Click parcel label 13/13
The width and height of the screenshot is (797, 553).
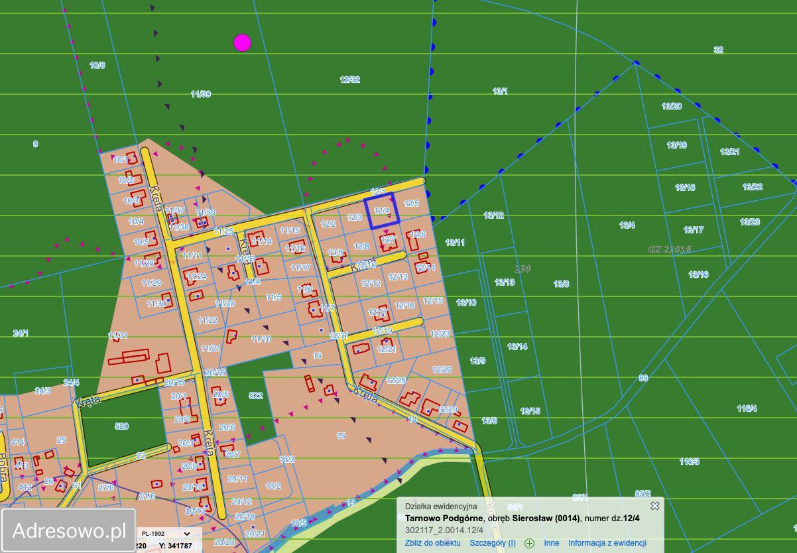[x=505, y=282]
